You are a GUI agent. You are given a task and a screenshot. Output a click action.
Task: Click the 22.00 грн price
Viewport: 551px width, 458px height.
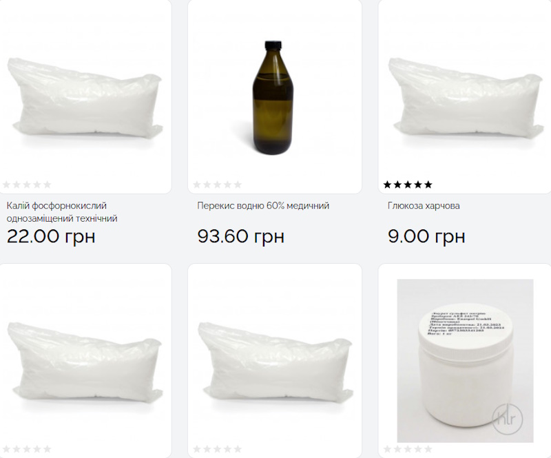[x=51, y=236]
